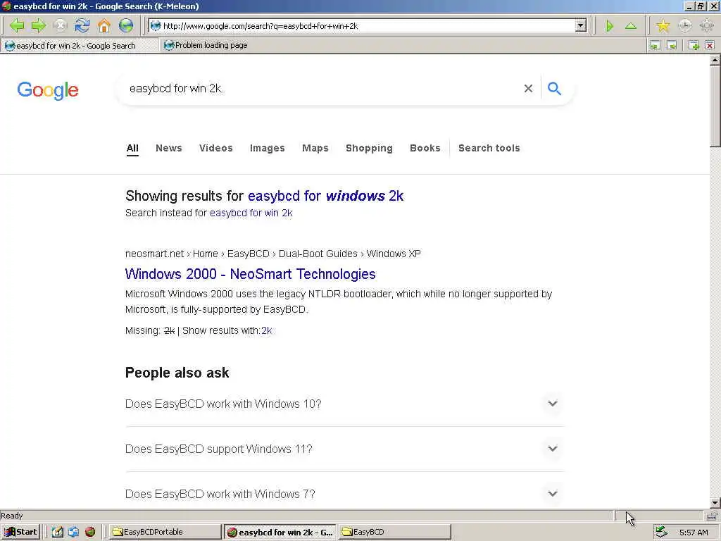Open the News results tab
The image size is (721, 541).
169,148
